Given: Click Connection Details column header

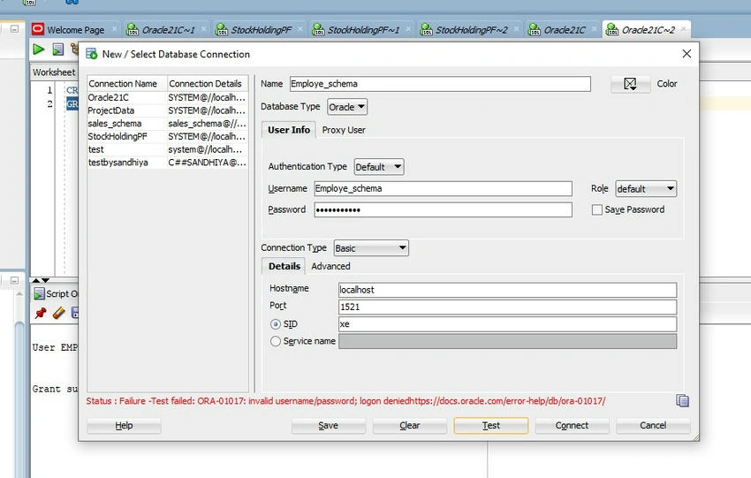Looking at the screenshot, I should (x=208, y=84).
